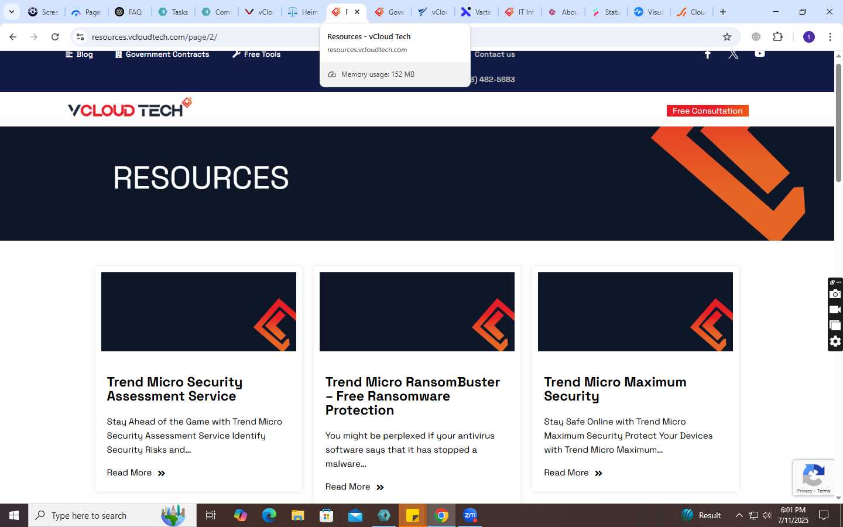Click the settings gear in side widget
Screen dimensions: 843x527
pos(835,341)
